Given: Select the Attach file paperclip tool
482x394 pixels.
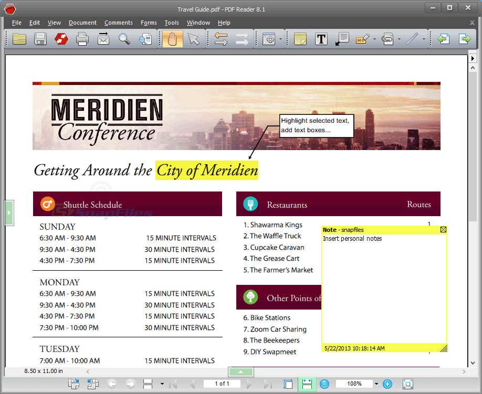Looking at the screenshot, I should (387, 39).
